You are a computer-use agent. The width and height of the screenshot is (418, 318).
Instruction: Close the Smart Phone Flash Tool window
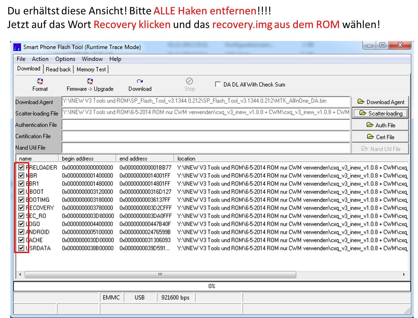pyautogui.click(x=399, y=46)
